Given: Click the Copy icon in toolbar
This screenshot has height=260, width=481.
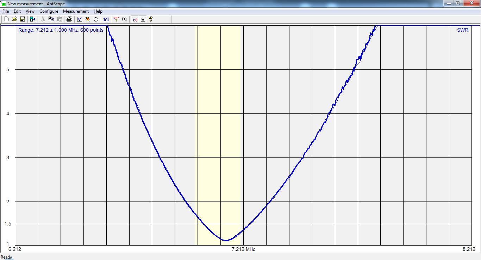Looking at the screenshot, I should pos(51,19).
